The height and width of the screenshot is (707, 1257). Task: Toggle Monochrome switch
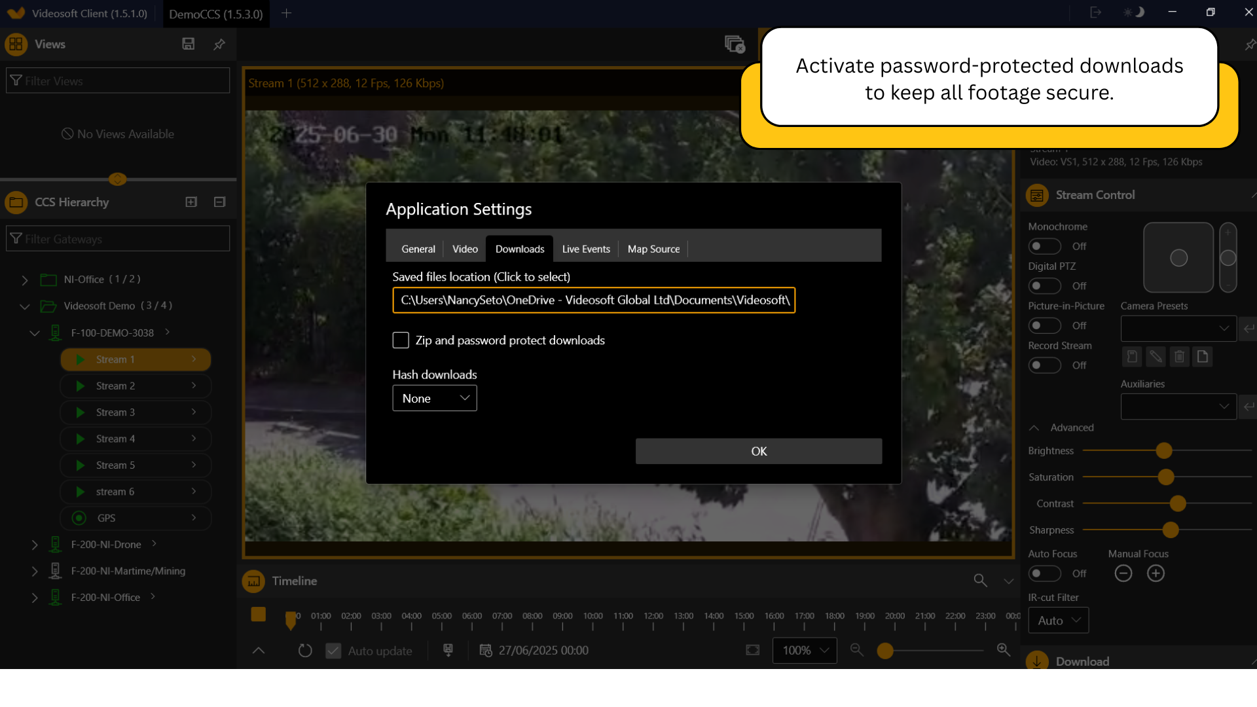coord(1044,246)
